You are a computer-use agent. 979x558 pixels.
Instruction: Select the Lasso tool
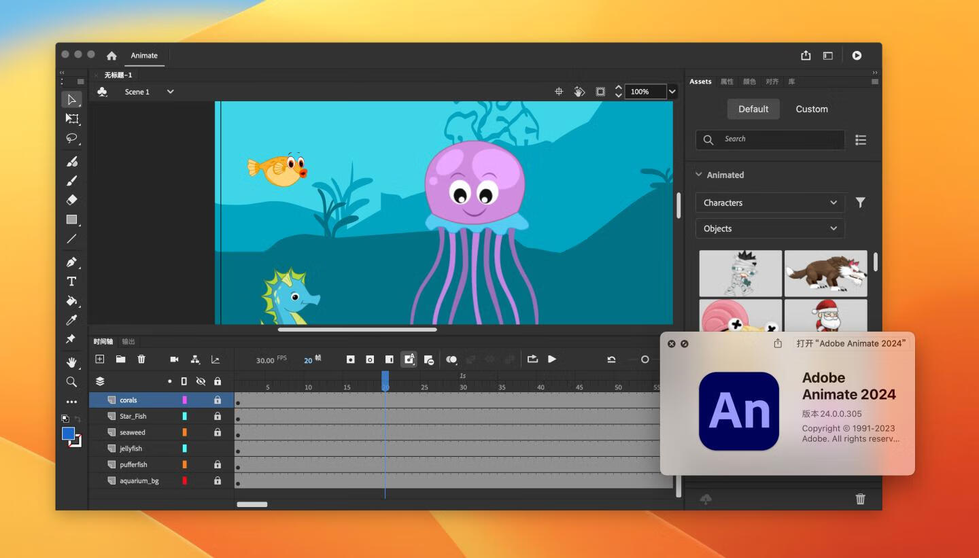click(71, 138)
